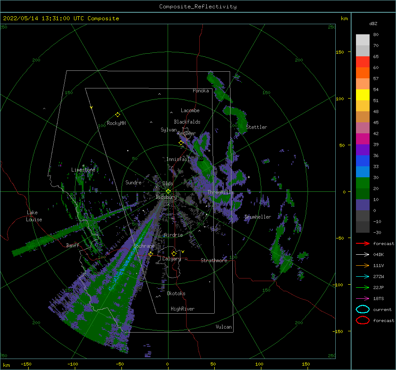The height and width of the screenshot is (370, 396).
Task: Click the Banff city label
Action: point(73,245)
